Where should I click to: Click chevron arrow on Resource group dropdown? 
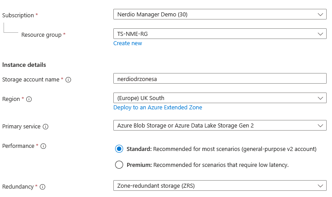pyautogui.click(x=321, y=34)
